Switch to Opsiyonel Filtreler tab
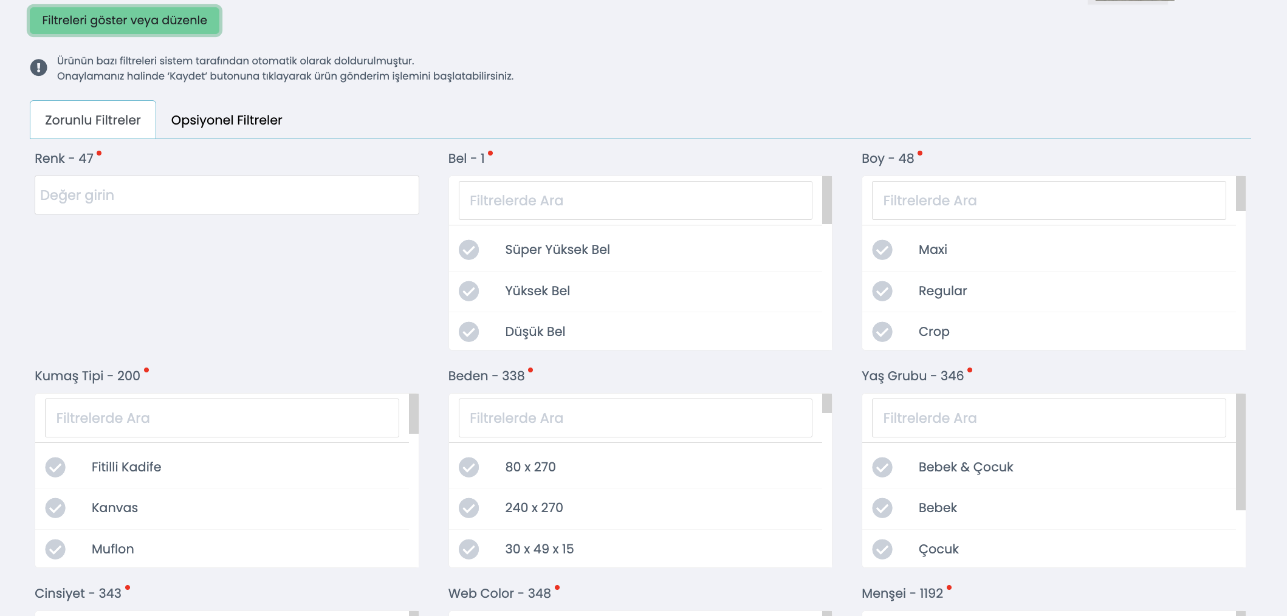 click(x=227, y=120)
